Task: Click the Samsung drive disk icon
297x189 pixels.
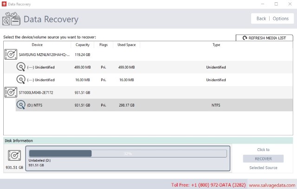Action: point(11,54)
